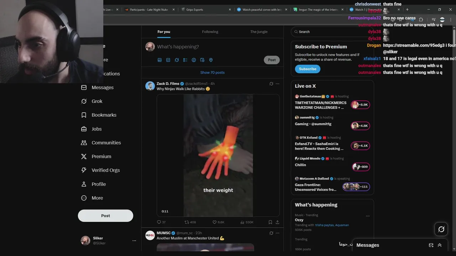
Task: Open MUMSC profile avatar
Action: point(150,235)
